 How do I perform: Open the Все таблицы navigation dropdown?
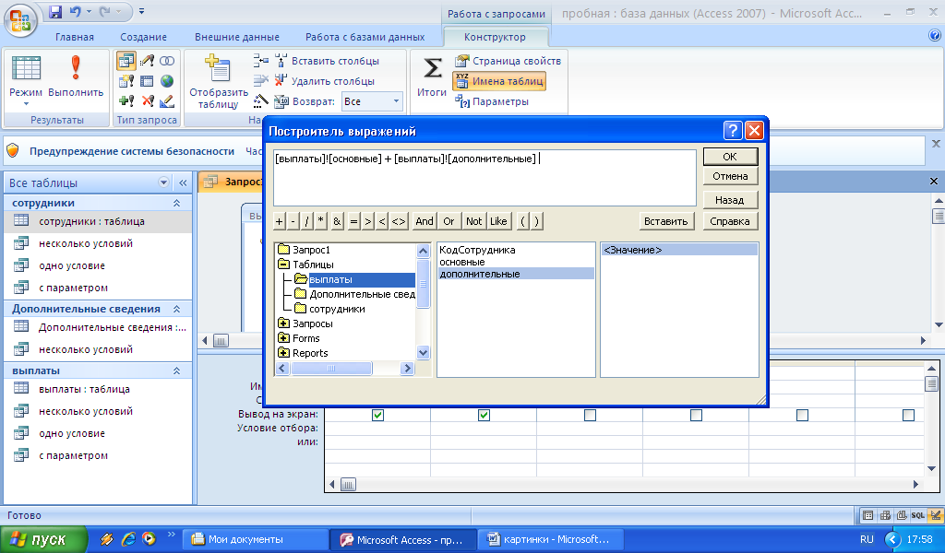163,182
